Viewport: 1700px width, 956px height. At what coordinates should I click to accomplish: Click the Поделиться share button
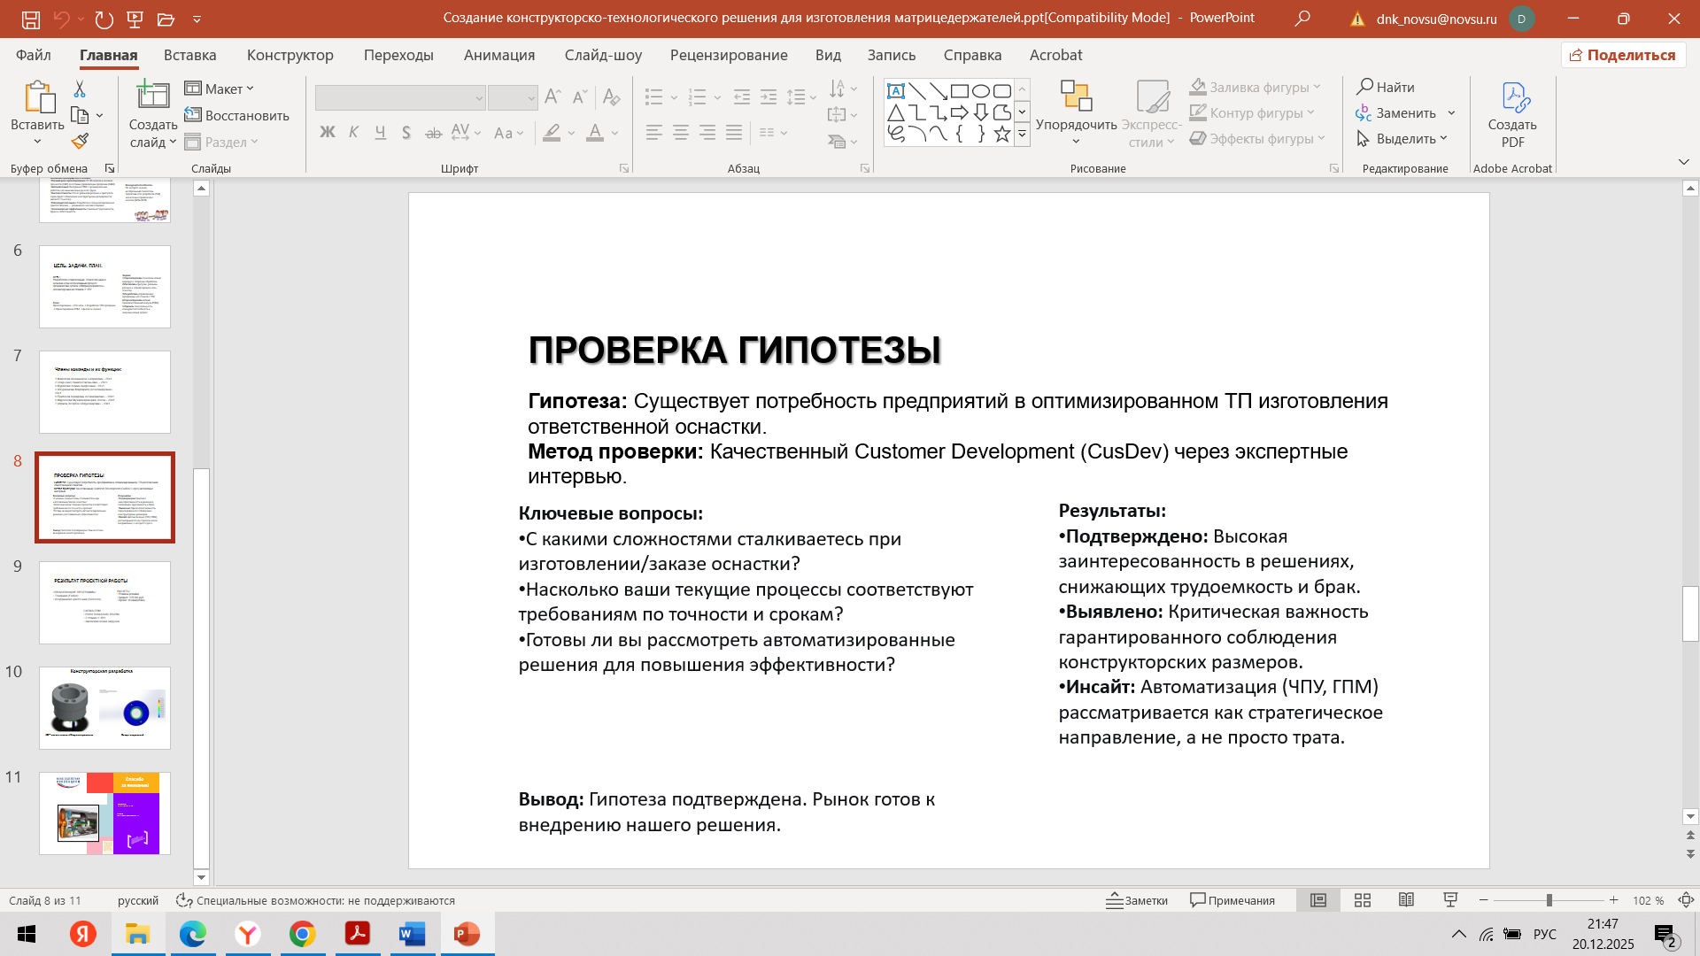coord(1623,55)
